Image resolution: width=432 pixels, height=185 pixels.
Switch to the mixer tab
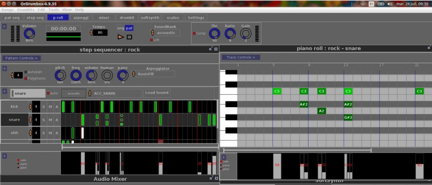[104, 18]
